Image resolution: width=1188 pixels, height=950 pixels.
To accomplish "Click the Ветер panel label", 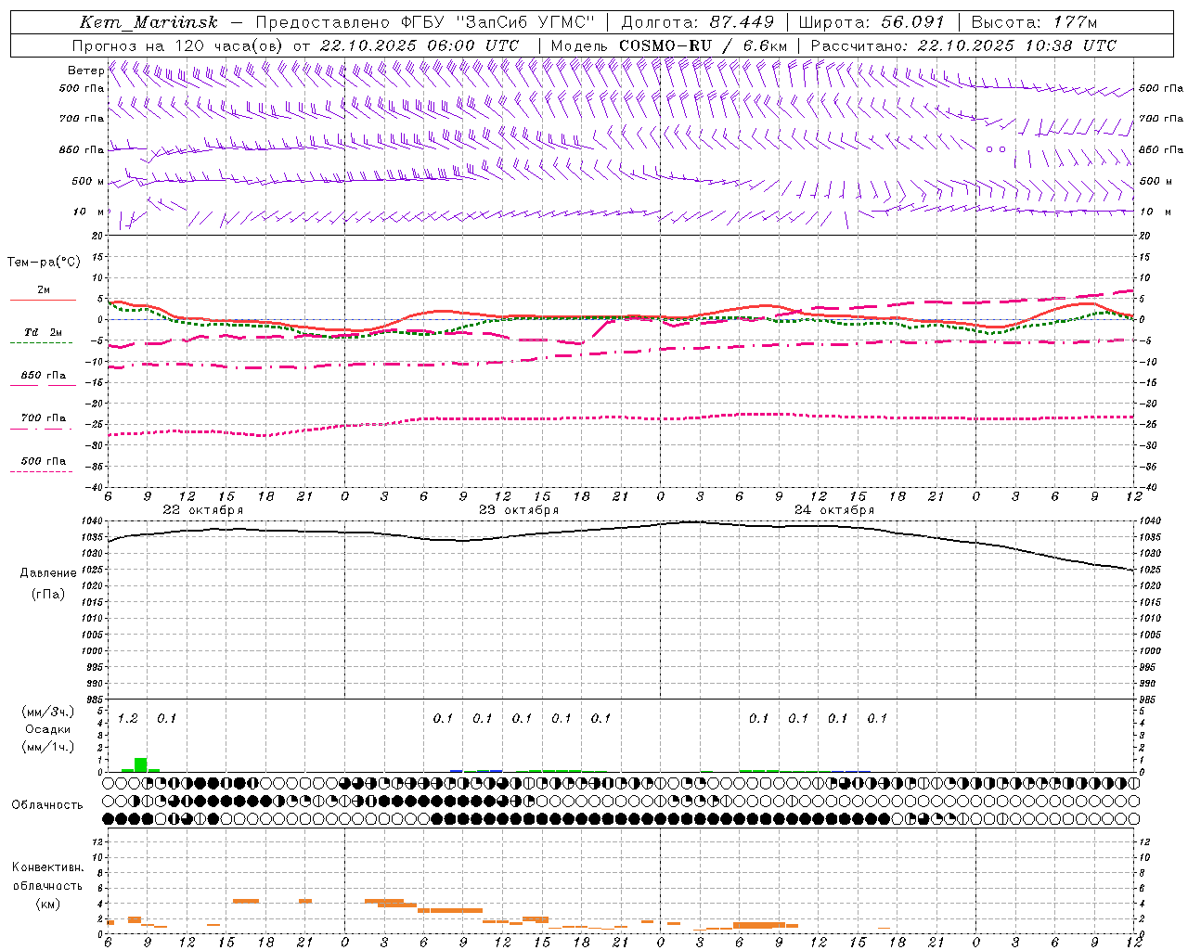I will pos(85,71).
